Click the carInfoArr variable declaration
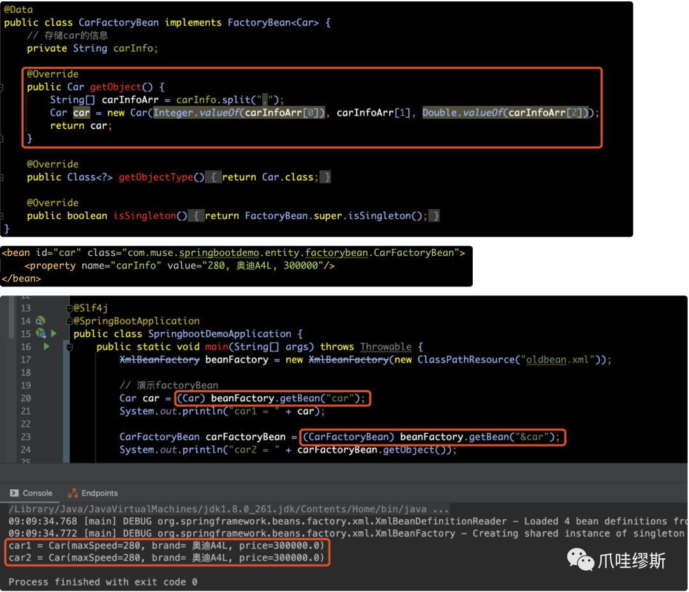This screenshot has width=689, height=592. [x=130, y=100]
